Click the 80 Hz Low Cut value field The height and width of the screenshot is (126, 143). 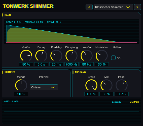[87, 64]
